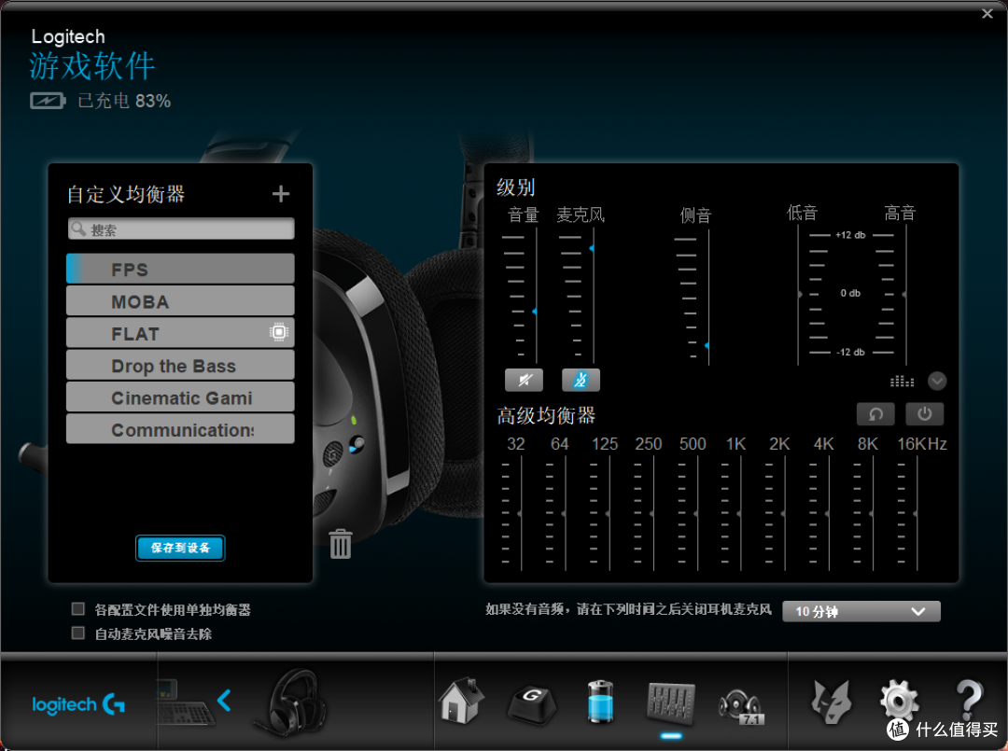
Task: Select the Communications preset
Action: pos(180,429)
